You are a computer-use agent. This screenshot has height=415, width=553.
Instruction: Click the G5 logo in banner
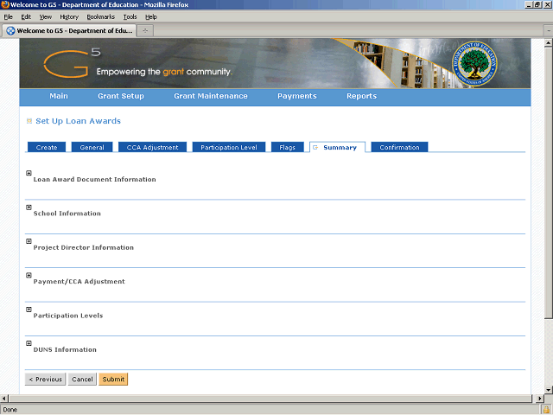click(x=73, y=63)
